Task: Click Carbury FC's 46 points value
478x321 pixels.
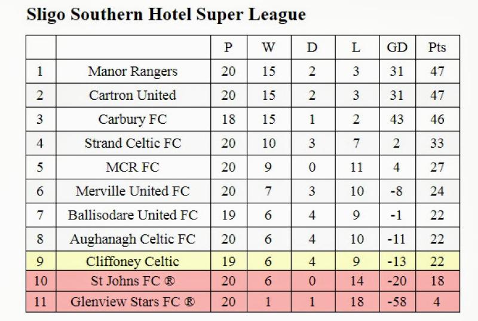Action: [437, 120]
